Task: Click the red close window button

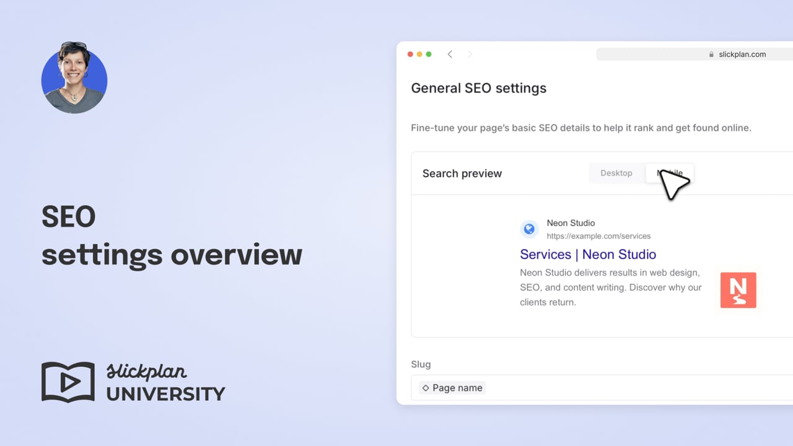Action: pos(410,55)
